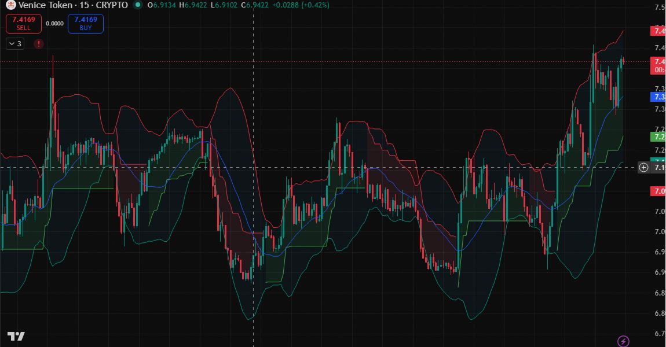666x347 pixels.
Task: Click the 7.5 tick at top of price scale
Action: click(659, 8)
